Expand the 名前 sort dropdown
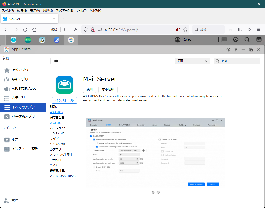265x208 pixels. tap(193, 61)
